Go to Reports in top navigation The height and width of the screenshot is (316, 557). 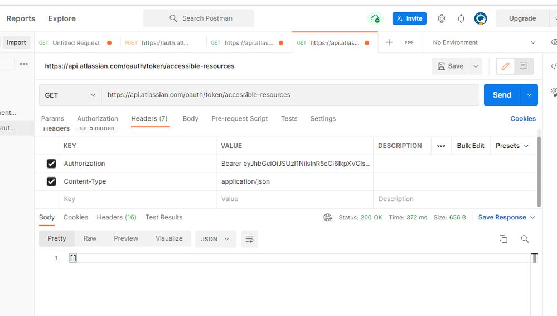tap(21, 18)
